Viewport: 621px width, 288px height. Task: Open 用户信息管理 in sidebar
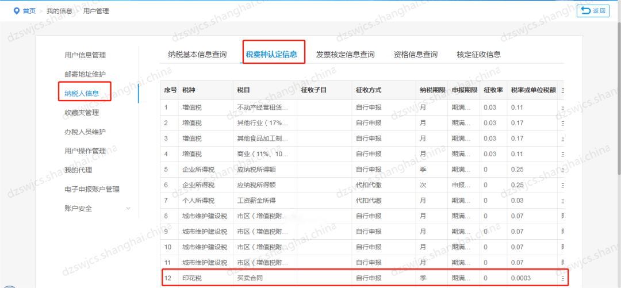[85, 55]
